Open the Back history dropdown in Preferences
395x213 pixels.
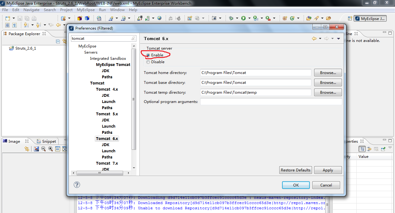point(320,39)
